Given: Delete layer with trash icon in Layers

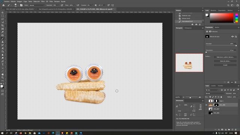Looking at the screenshot, I should [x=236, y=130].
